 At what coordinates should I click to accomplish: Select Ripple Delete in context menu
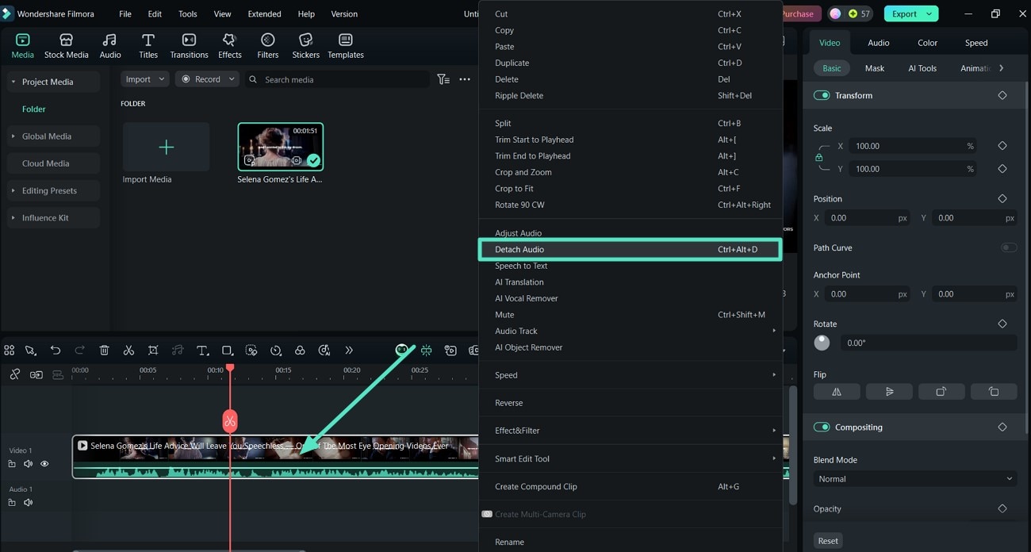(x=630, y=95)
